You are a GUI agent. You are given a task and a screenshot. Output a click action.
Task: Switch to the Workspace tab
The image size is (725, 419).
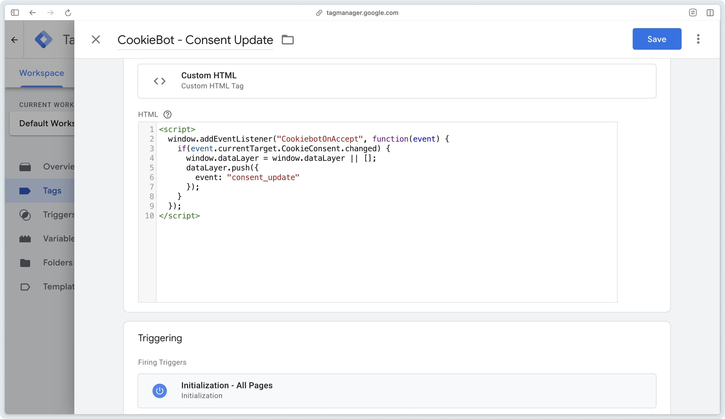point(42,73)
